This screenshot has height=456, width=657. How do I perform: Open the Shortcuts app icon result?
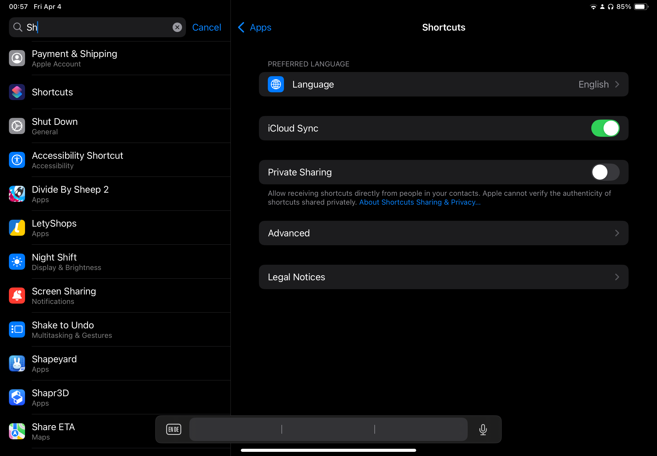point(17,92)
